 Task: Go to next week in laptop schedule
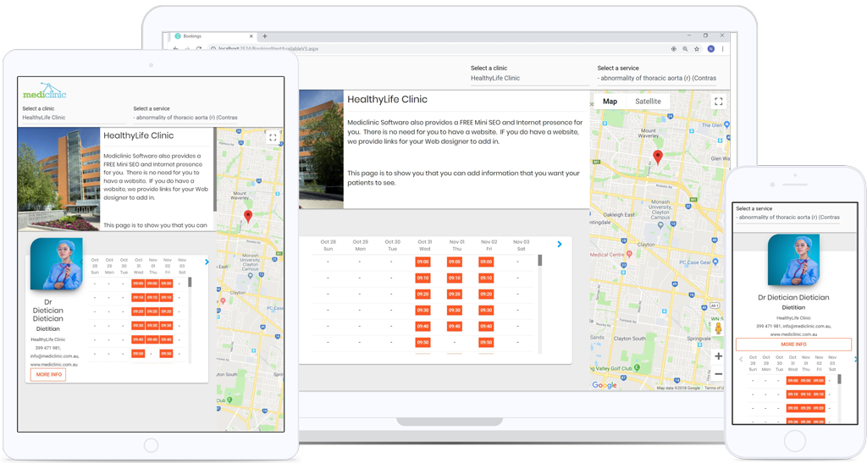(559, 245)
